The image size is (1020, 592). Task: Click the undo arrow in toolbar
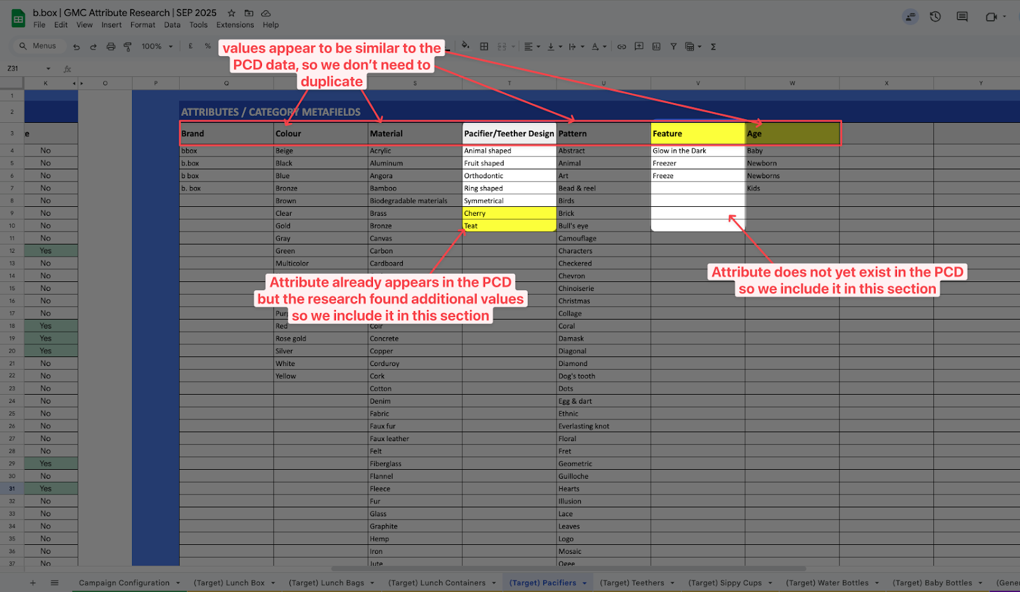tap(76, 46)
